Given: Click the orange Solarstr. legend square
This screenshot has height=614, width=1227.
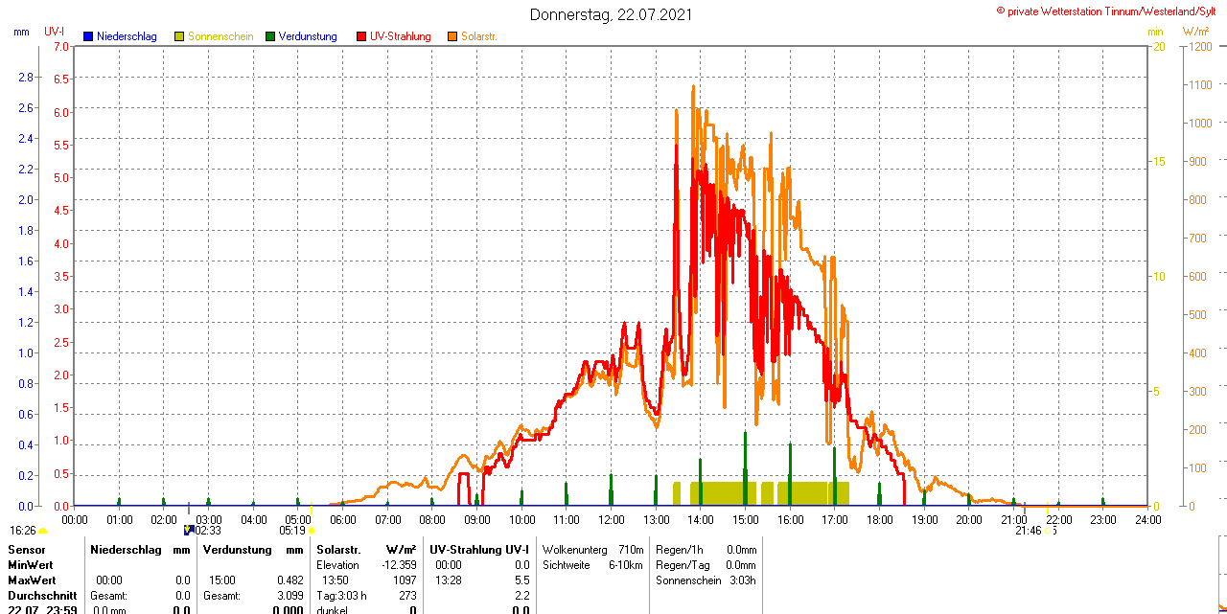Looking at the screenshot, I should (452, 36).
